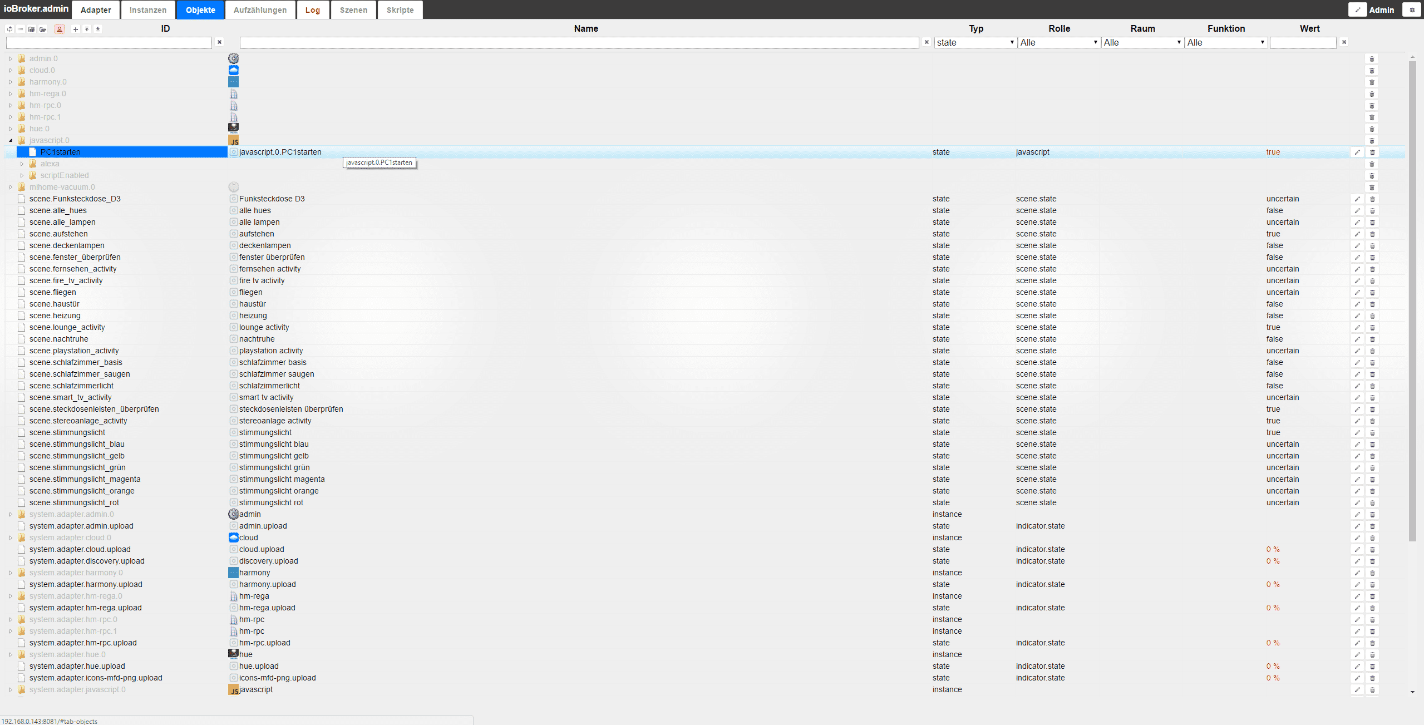Image resolution: width=1424 pixels, height=725 pixels.
Task: Toggle the expert mode icon
Action: (60, 29)
